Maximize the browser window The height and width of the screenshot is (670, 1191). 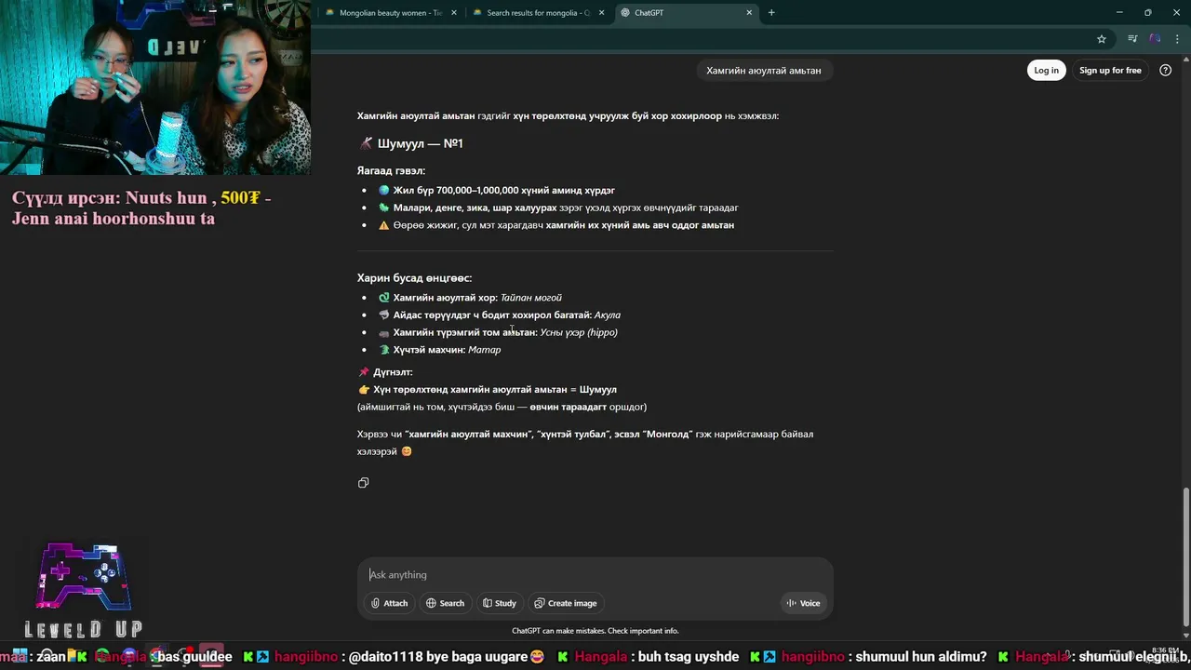point(1147,13)
